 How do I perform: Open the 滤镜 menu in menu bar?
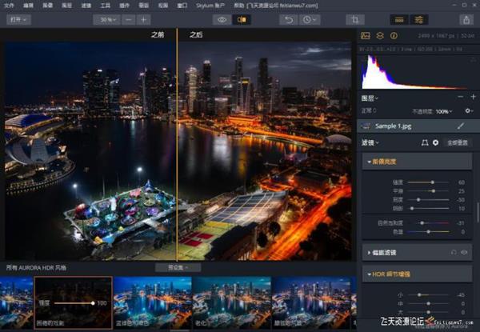click(85, 5)
